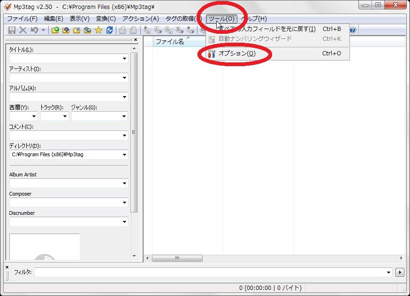
Task: Open the ヘルプ(H) menu
Action: [254, 19]
